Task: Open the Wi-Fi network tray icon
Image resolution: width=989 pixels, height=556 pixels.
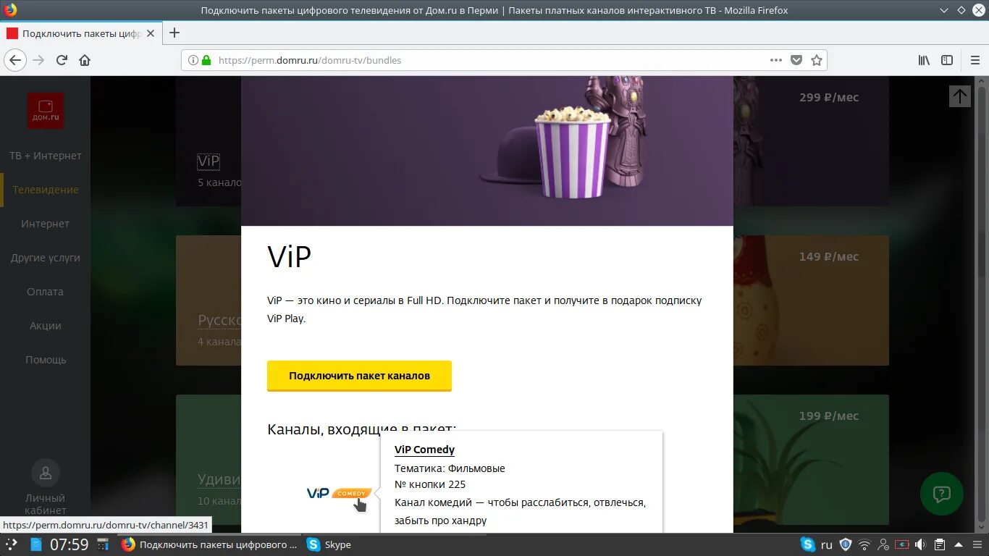Action: pos(864,544)
